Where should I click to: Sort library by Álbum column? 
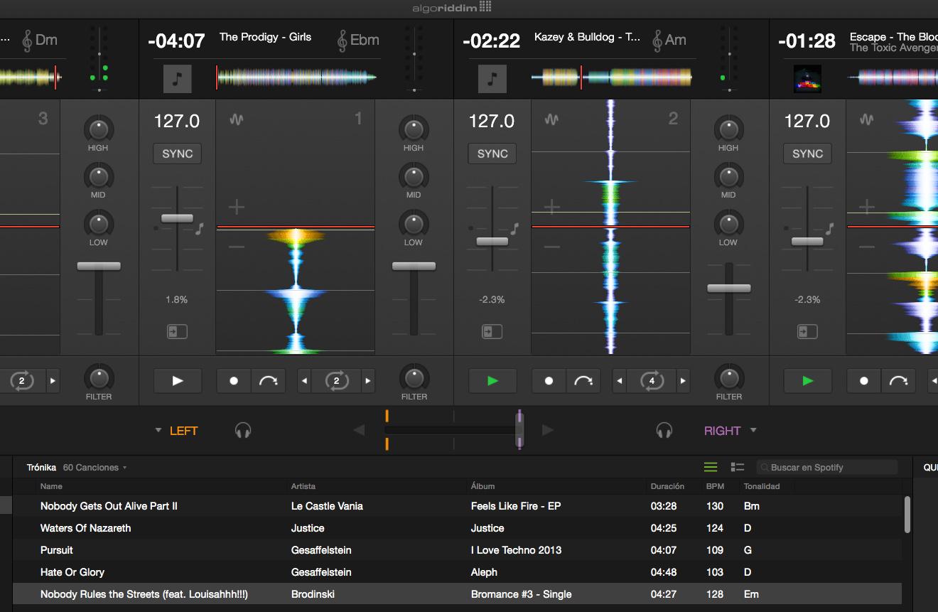pos(483,486)
